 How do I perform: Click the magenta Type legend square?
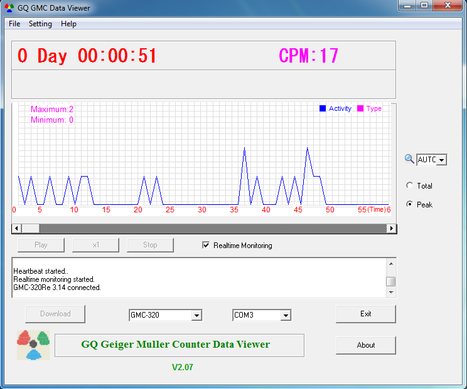click(x=360, y=108)
